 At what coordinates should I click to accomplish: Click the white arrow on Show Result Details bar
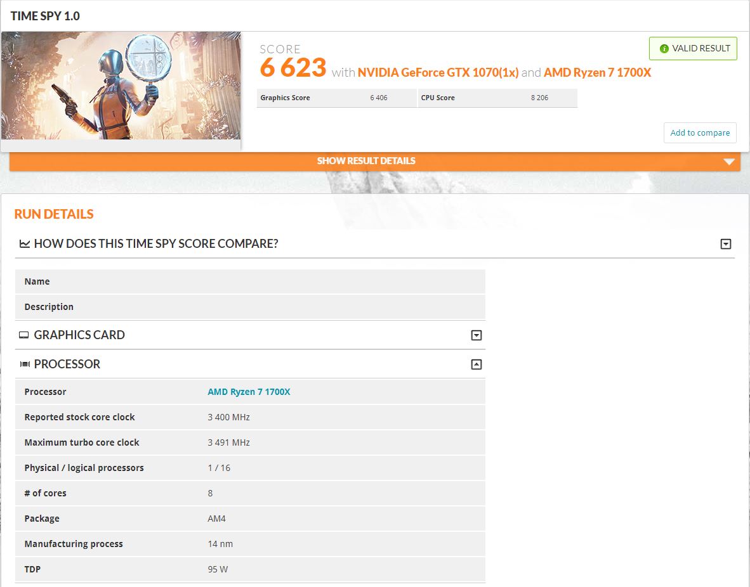(x=729, y=162)
